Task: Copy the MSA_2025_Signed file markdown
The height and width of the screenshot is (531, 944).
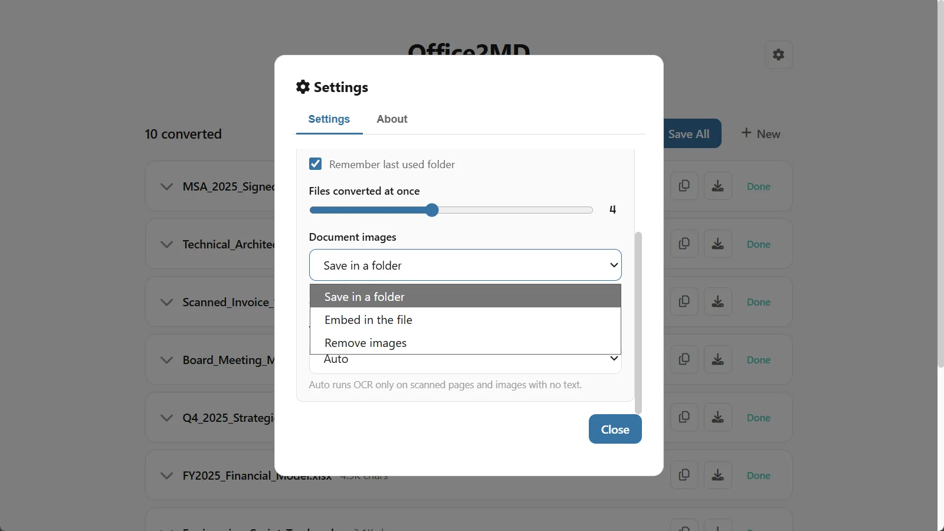Action: (x=684, y=186)
